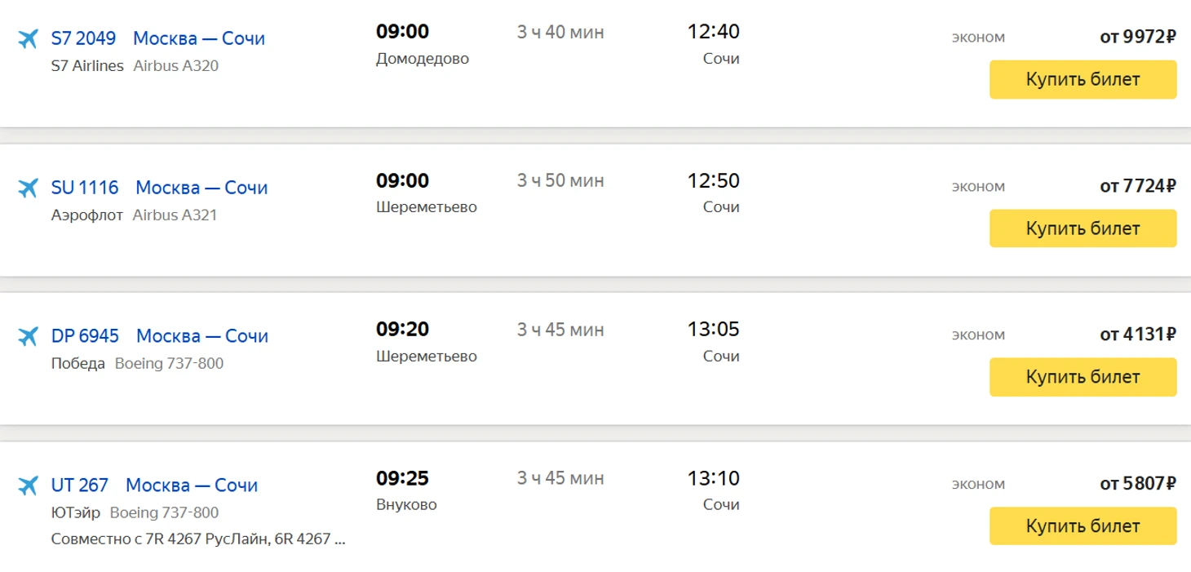Click the price 'от 4131₽' for Победа
This screenshot has height=572, width=1191.
coord(1138,335)
